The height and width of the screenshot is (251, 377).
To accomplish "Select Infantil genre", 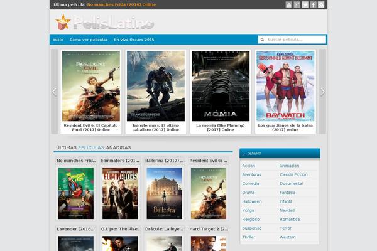I will (x=286, y=201).
